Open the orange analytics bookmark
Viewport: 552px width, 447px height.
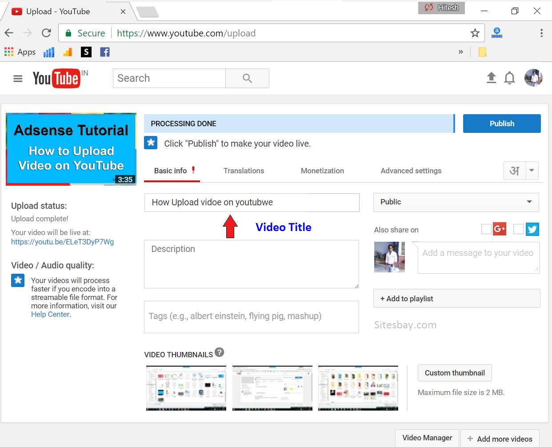point(68,52)
